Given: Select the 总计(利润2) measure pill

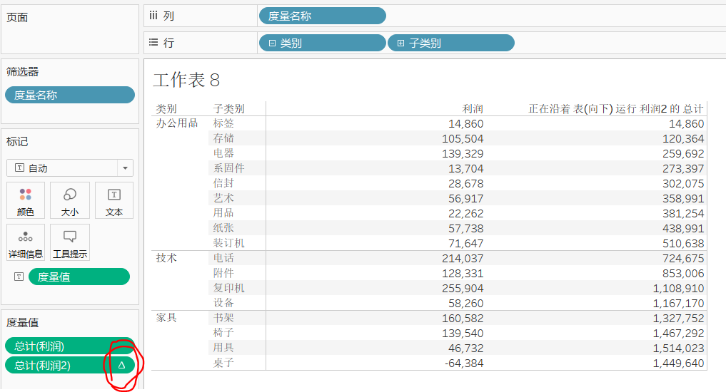Looking at the screenshot, I should pos(70,365).
